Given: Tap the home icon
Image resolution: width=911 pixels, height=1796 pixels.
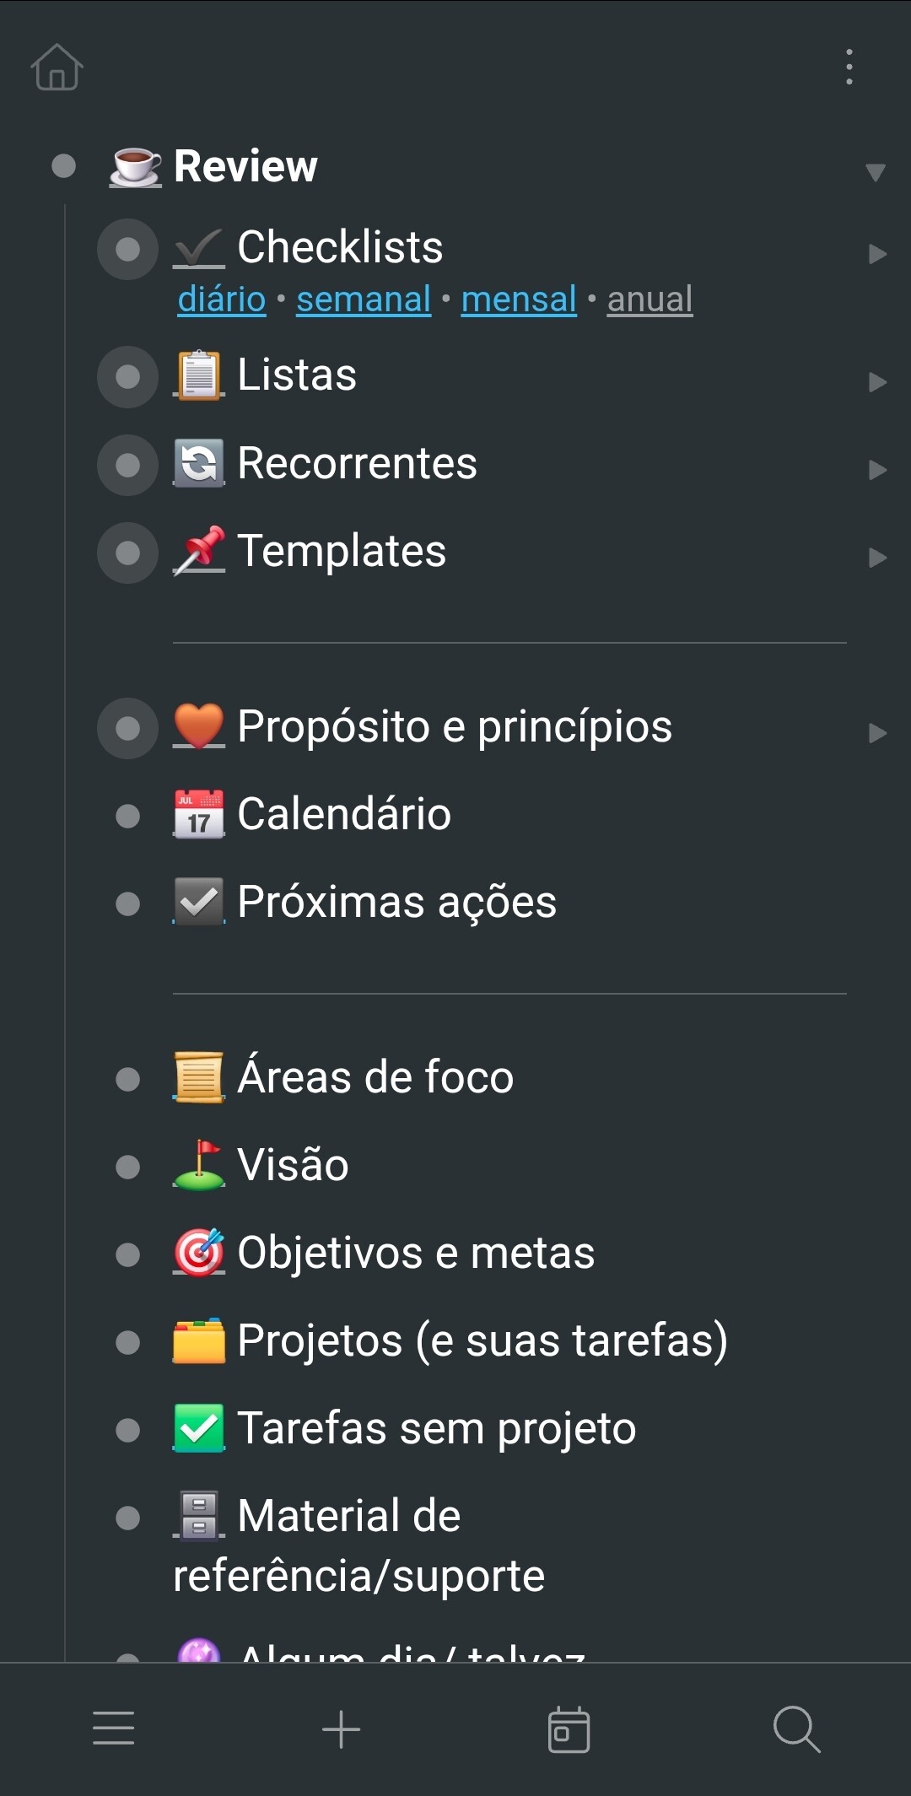Looking at the screenshot, I should pos(57,67).
